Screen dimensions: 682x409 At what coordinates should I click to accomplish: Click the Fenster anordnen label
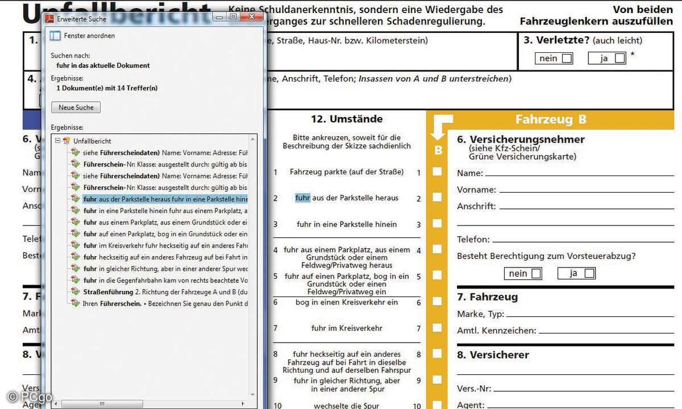tap(89, 36)
